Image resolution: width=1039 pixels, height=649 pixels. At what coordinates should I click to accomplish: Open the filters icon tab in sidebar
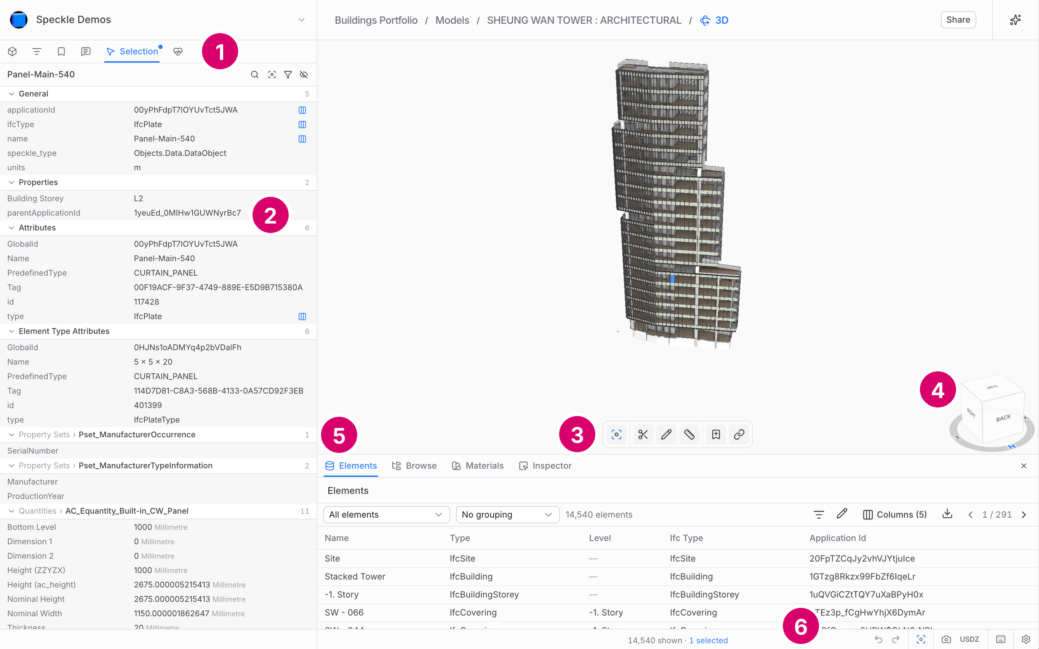pyautogui.click(x=37, y=52)
